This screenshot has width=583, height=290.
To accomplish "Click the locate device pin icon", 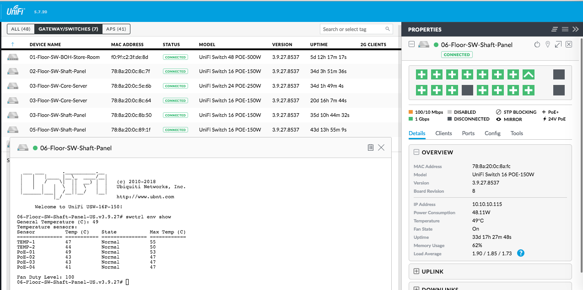I will click(x=548, y=44).
